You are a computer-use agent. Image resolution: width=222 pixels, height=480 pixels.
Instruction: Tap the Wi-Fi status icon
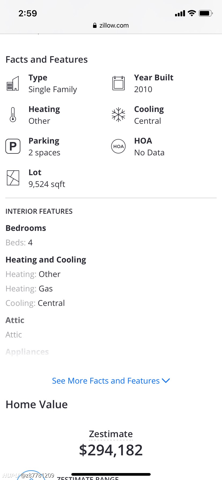(192, 13)
